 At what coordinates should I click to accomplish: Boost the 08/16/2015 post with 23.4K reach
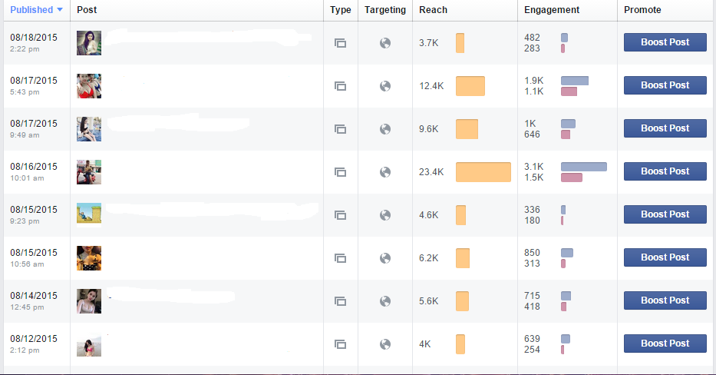665,171
